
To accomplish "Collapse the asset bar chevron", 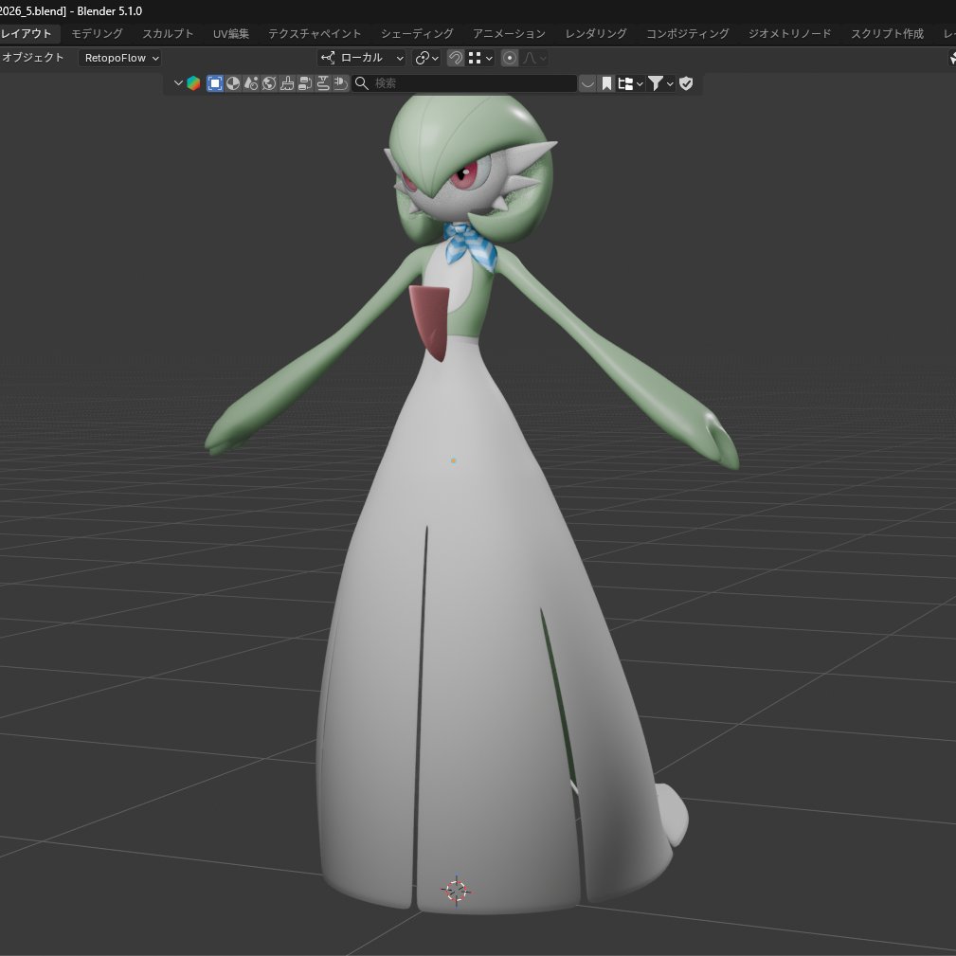I will 178,83.
